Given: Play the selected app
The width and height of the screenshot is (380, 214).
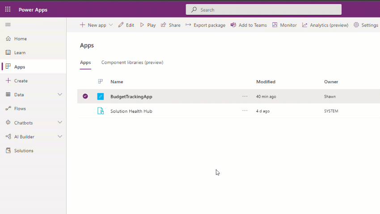Looking at the screenshot, I should pos(148,25).
